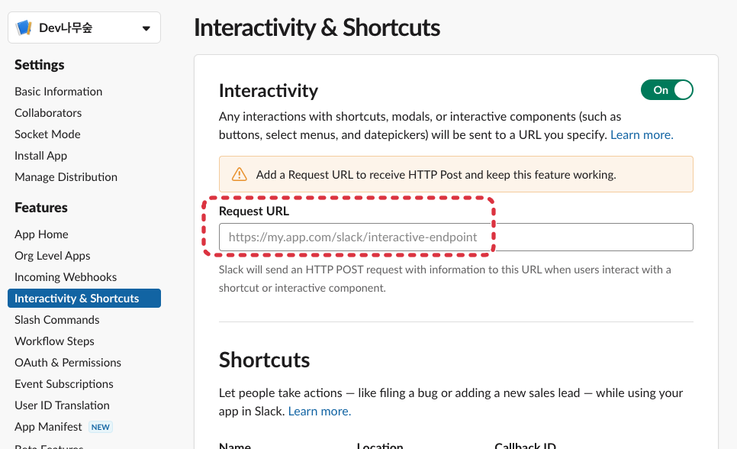The height and width of the screenshot is (449, 737).
Task: Open Learn more link under Shortcuts
Action: pos(320,412)
